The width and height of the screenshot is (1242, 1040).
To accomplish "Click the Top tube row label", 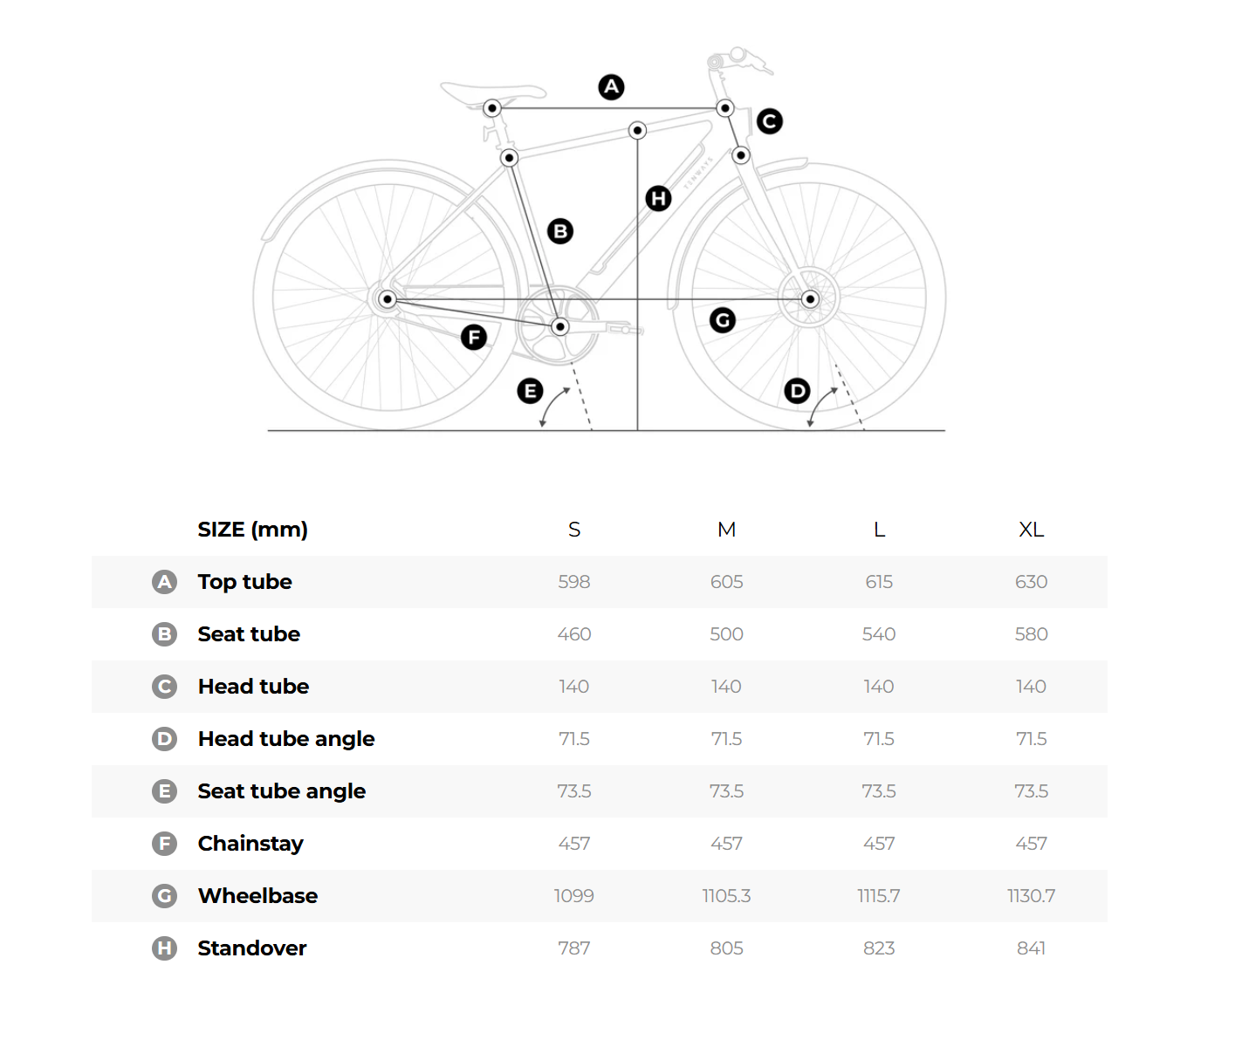I will click(244, 582).
